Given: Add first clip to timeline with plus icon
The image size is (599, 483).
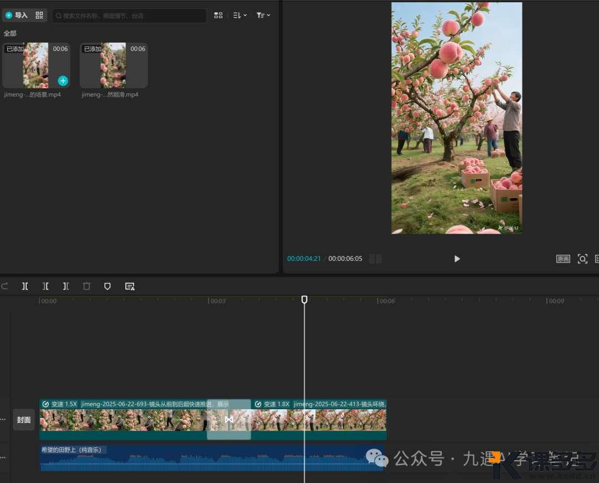Looking at the screenshot, I should tap(63, 81).
